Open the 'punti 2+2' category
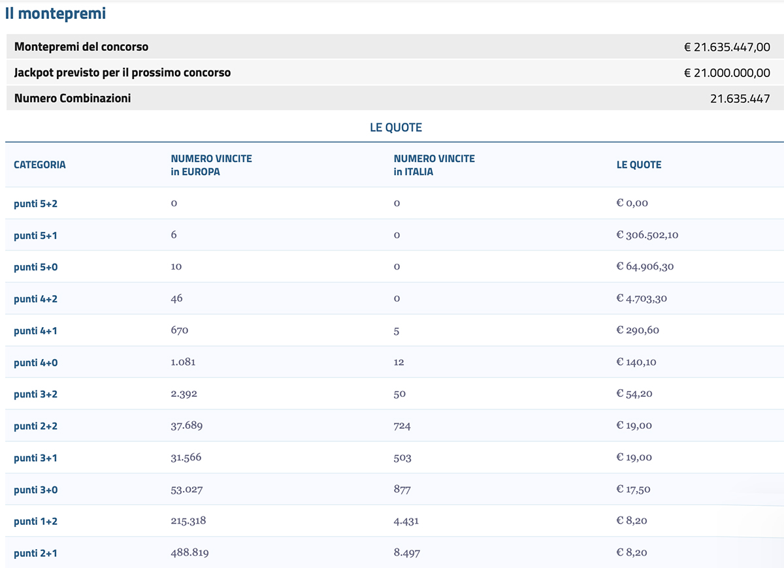 (35, 426)
